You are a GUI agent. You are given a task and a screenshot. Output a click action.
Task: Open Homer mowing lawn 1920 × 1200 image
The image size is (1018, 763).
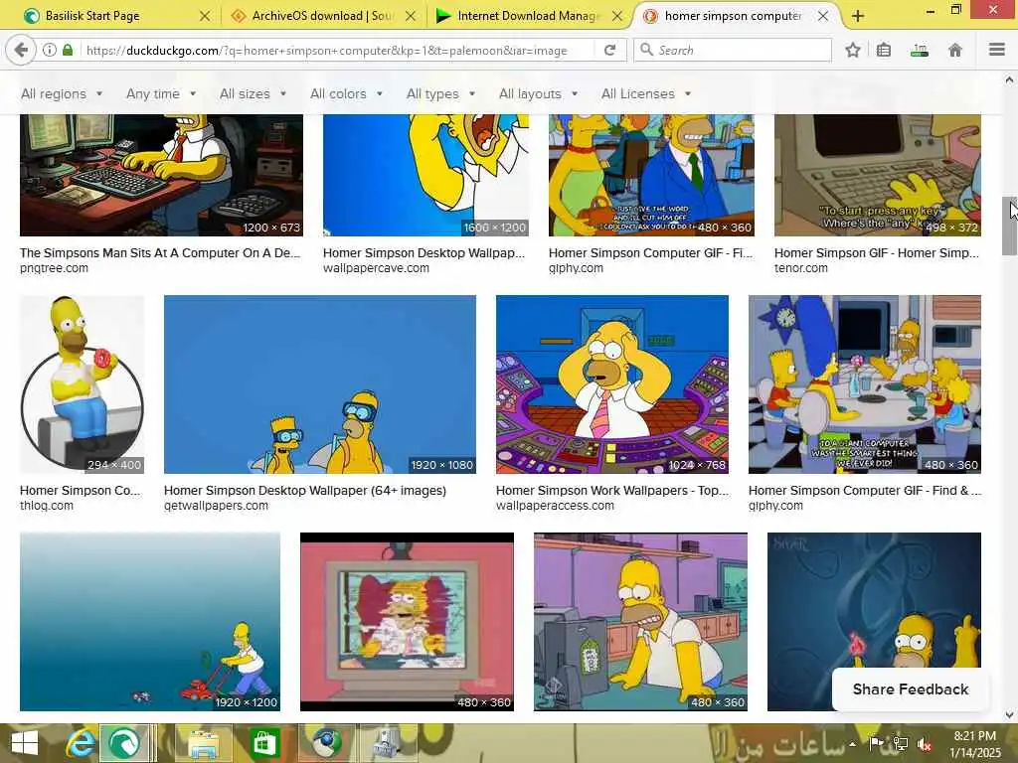150,622
